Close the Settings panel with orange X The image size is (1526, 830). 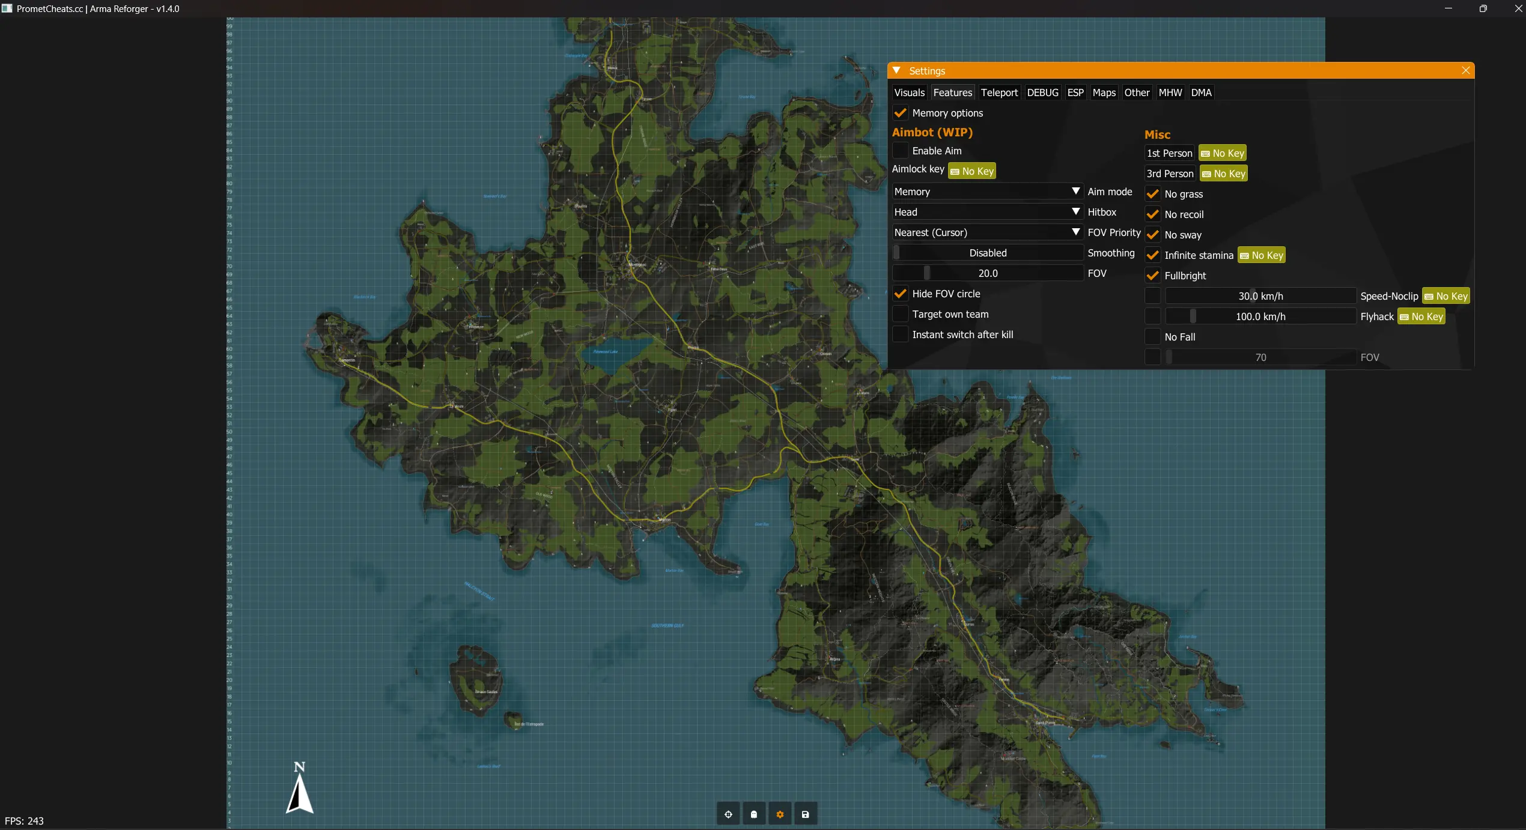coord(1465,71)
